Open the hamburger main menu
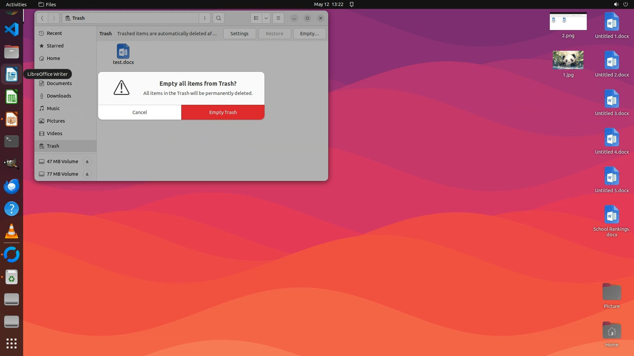 (x=278, y=18)
